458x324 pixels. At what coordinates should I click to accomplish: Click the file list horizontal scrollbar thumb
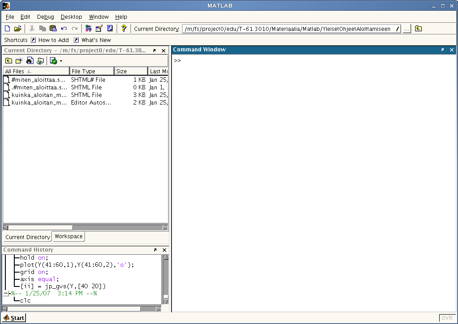pos(40,227)
